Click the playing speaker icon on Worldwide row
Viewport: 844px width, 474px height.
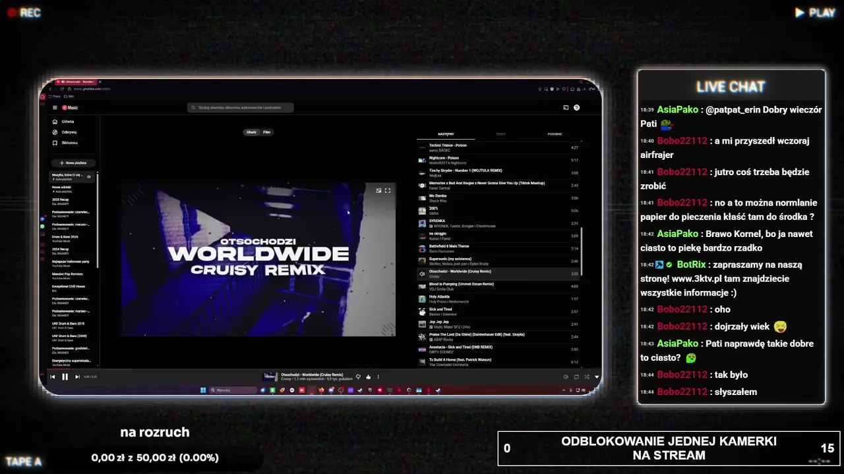point(422,274)
